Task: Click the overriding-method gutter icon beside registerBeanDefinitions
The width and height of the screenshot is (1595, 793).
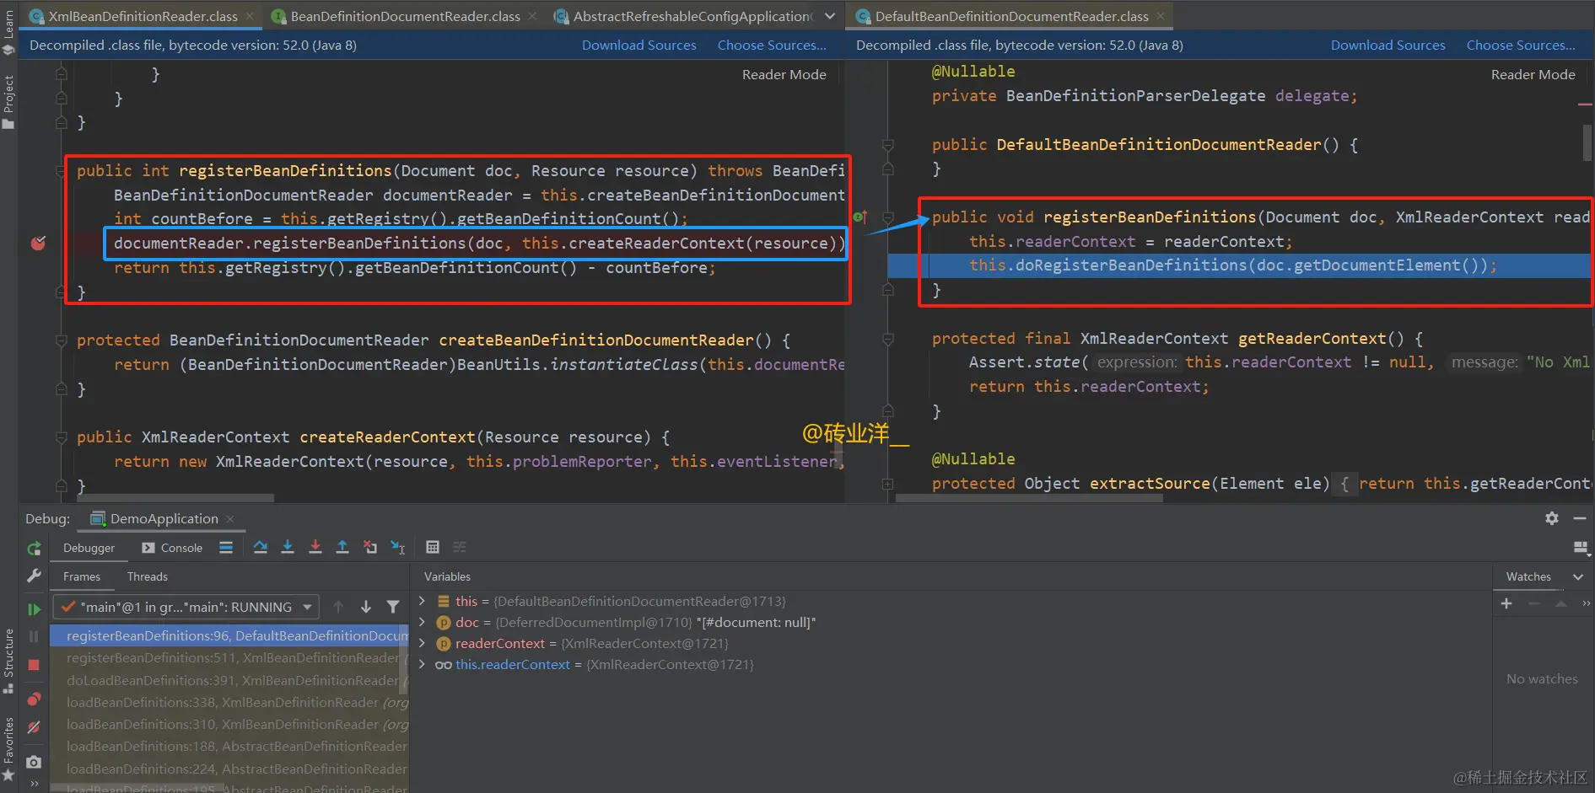Action: point(859,217)
